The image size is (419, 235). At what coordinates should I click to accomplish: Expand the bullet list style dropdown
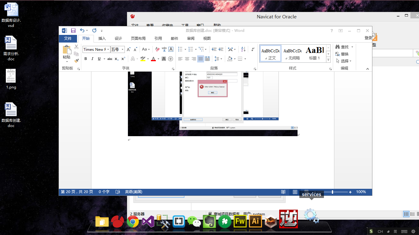(x=185, y=49)
